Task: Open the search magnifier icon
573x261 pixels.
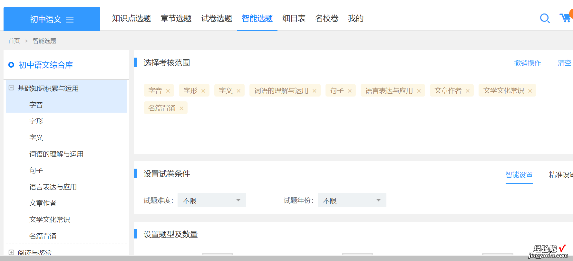Action: point(545,18)
